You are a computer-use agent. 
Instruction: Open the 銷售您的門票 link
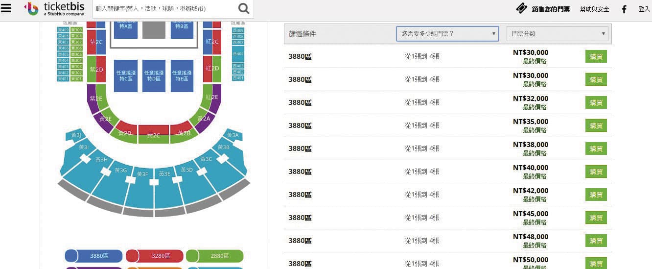[551, 9]
